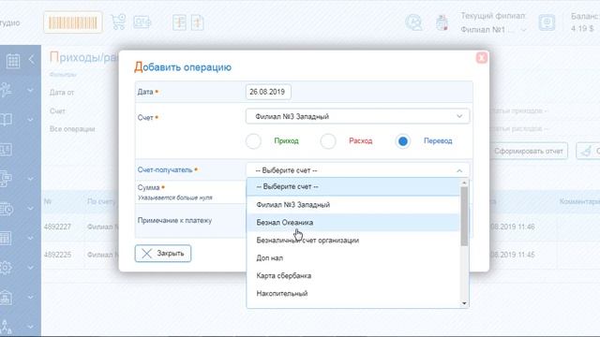Choose Безнал Океаника in dropdown list

[x=353, y=223]
